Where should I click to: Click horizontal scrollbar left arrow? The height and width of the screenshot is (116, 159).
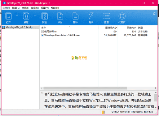(x=42, y=88)
